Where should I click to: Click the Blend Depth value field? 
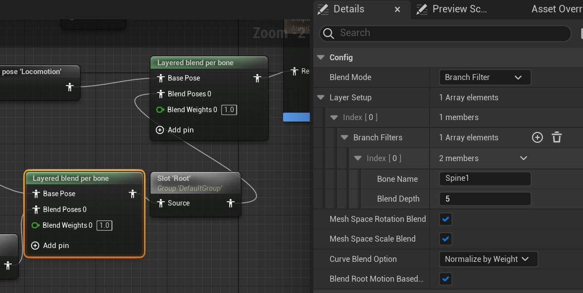tap(485, 199)
